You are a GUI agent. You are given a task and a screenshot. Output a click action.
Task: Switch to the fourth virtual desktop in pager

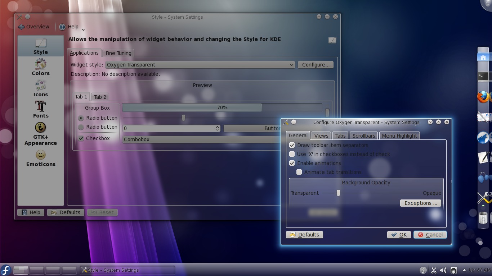(69, 270)
